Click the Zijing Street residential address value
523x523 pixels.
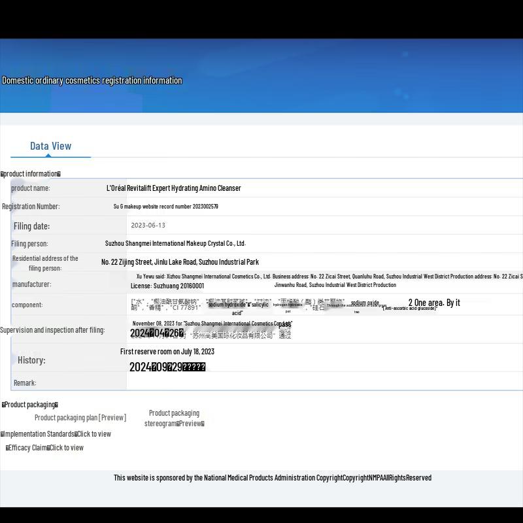(180, 262)
